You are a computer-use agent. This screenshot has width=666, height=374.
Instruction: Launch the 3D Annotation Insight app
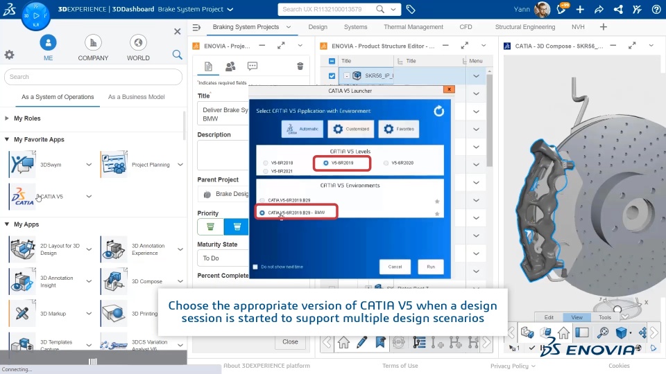coord(22,281)
